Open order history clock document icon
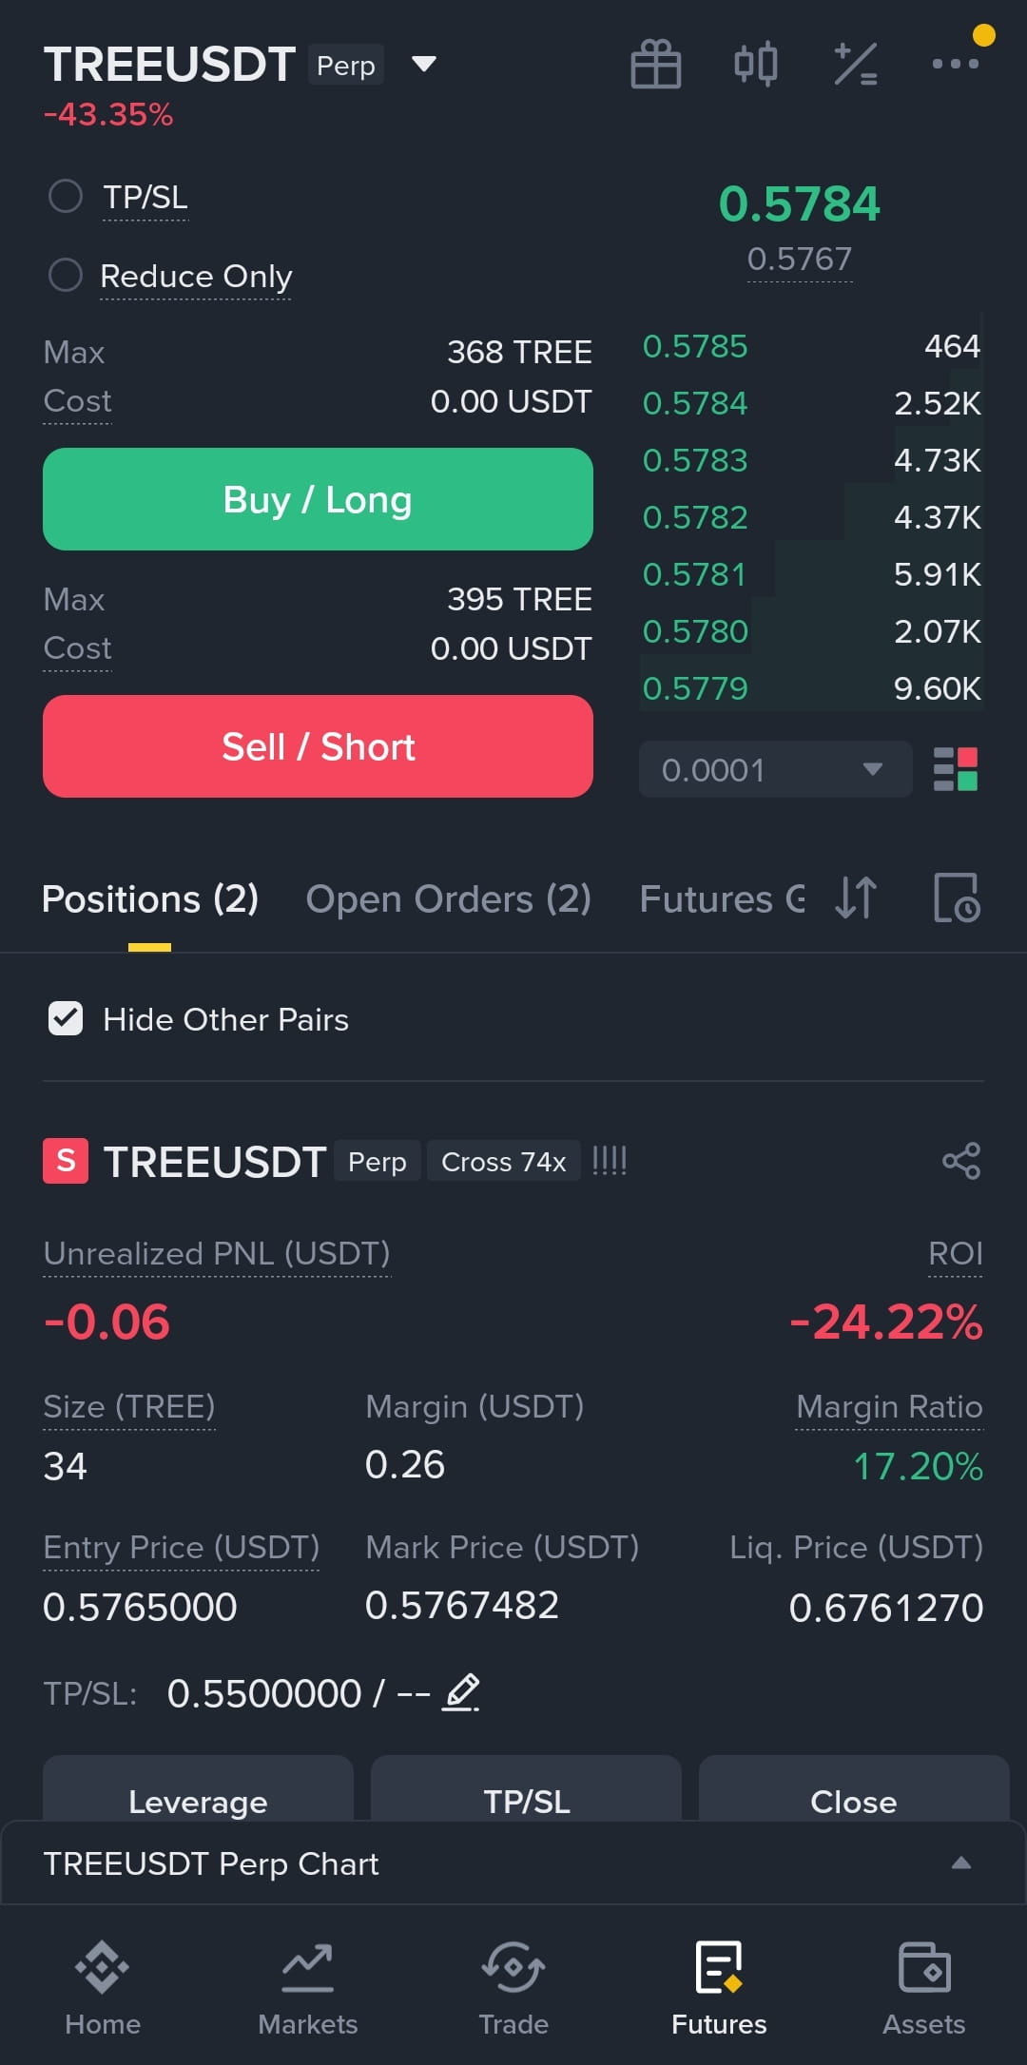The height and width of the screenshot is (2065, 1027). click(956, 898)
